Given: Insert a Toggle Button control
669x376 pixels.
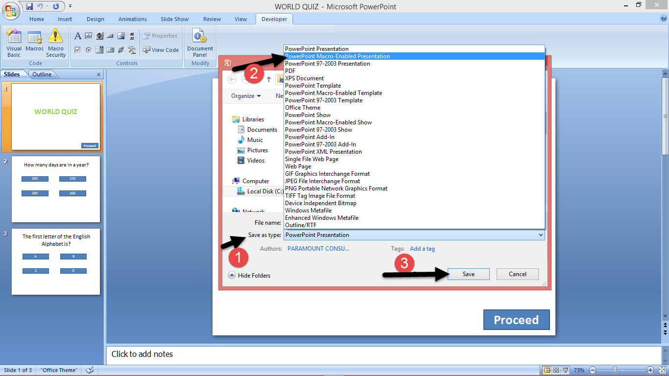Looking at the screenshot, I should click(121, 49).
